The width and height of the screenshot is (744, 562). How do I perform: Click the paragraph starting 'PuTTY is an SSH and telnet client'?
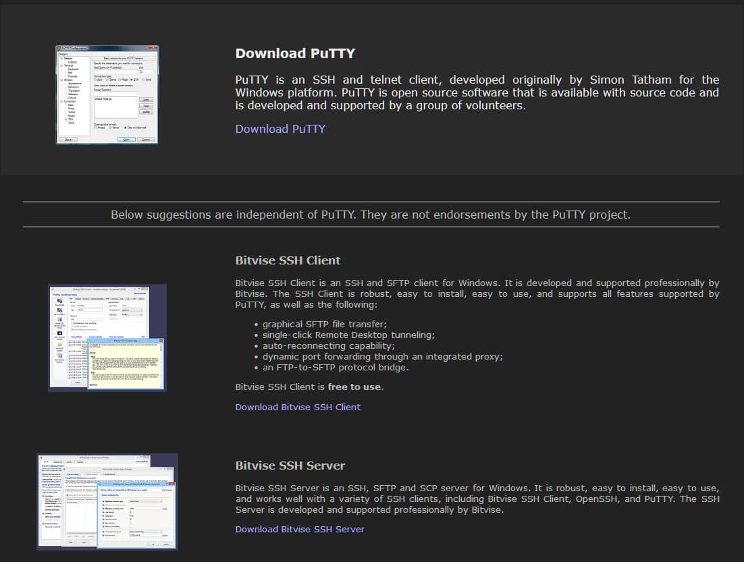477,92
